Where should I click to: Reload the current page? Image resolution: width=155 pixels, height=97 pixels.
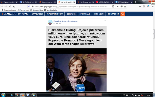(10, 6)
